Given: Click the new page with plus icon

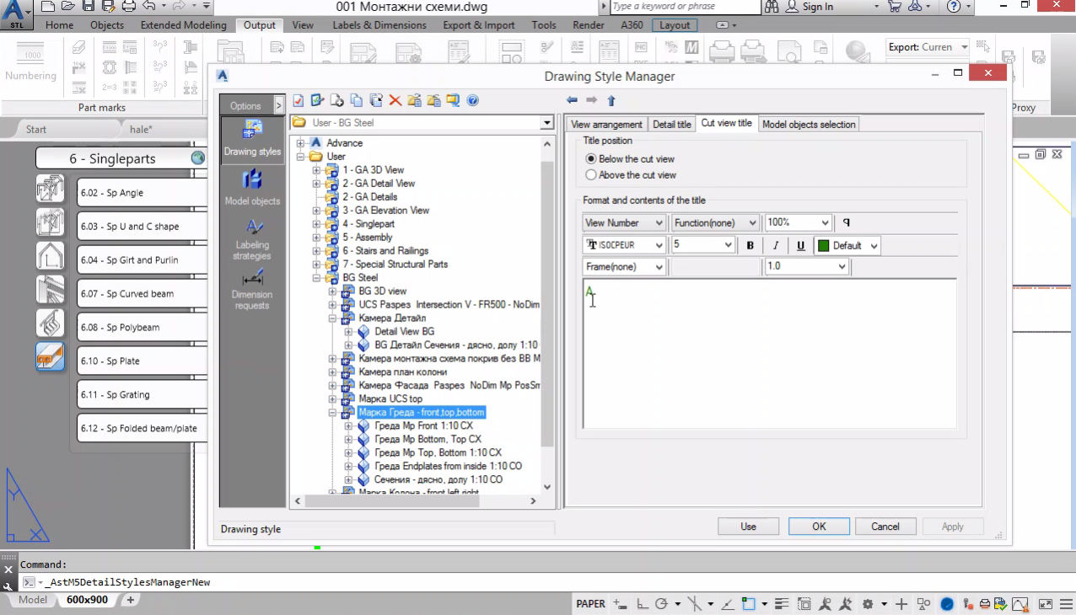Looking at the screenshot, I should tap(337, 100).
